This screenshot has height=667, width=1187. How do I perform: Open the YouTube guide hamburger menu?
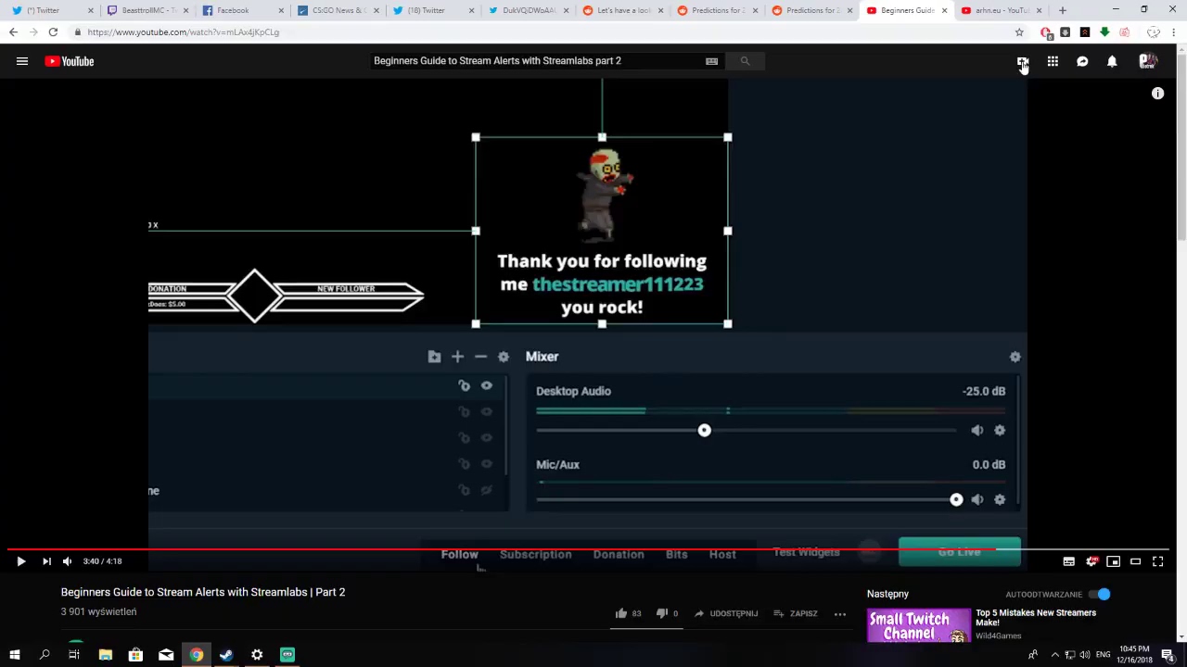click(x=22, y=61)
